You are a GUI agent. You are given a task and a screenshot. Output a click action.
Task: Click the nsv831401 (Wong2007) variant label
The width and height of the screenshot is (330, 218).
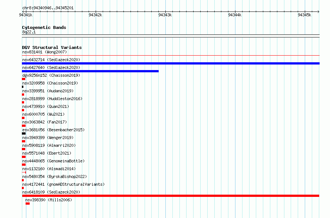(x=44, y=52)
